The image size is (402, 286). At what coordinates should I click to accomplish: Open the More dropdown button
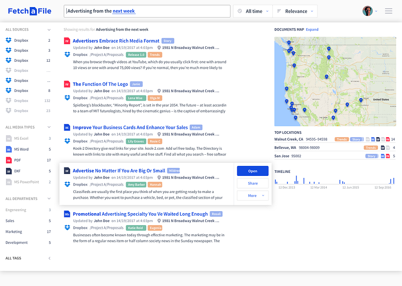[253, 196]
